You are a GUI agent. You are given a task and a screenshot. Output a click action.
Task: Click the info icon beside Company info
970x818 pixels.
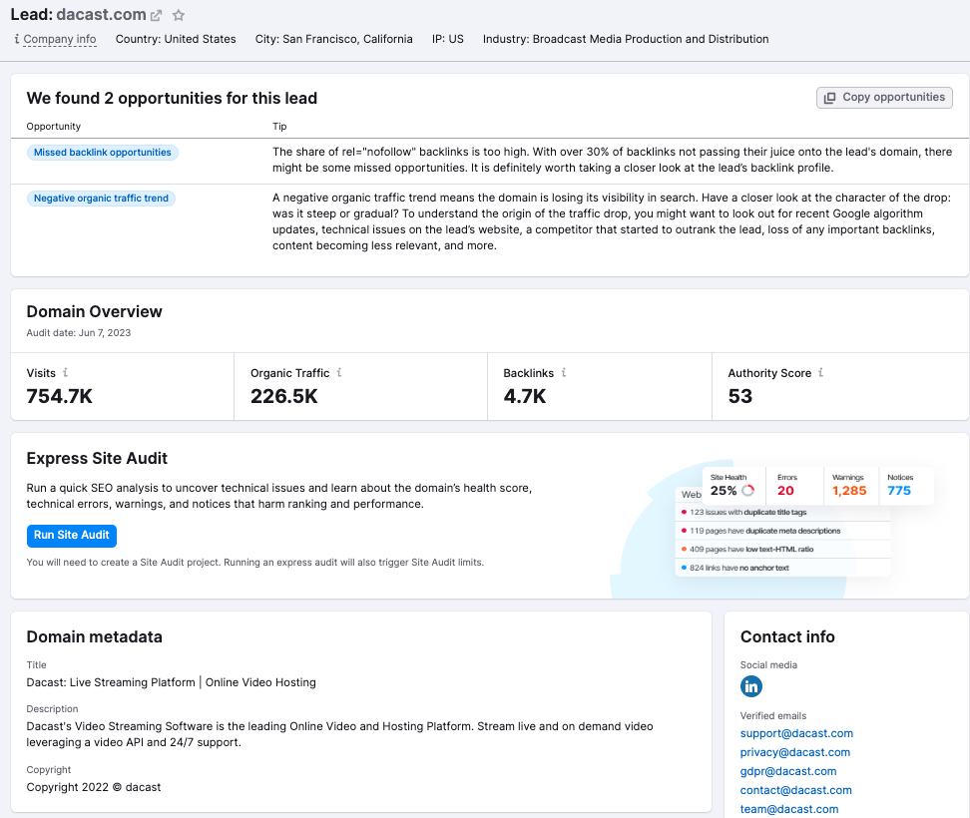pos(17,39)
